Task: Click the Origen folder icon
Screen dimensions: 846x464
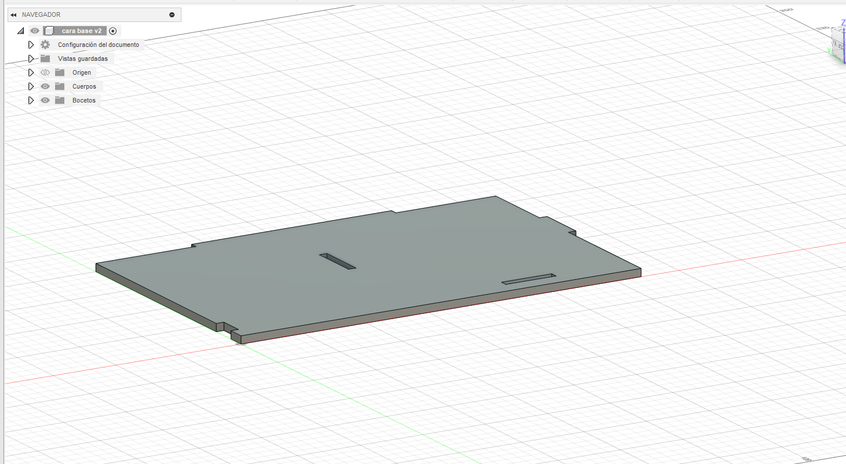Action: [x=60, y=72]
